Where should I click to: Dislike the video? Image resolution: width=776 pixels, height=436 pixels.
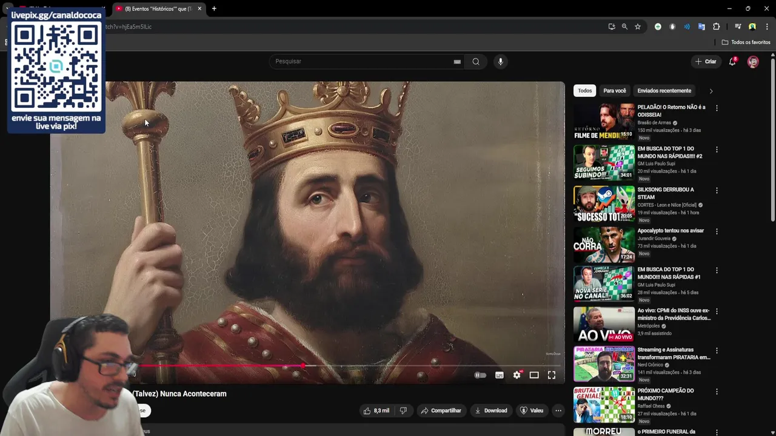pos(403,411)
